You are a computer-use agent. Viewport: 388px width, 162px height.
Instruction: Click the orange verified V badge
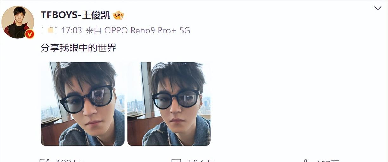29,34
